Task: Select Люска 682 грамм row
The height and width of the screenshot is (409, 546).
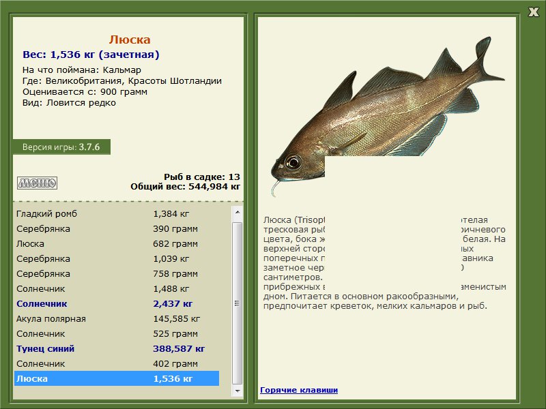Action: tap(117, 244)
